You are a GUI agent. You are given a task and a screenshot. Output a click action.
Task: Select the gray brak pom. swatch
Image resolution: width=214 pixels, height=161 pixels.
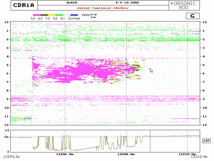86,15
